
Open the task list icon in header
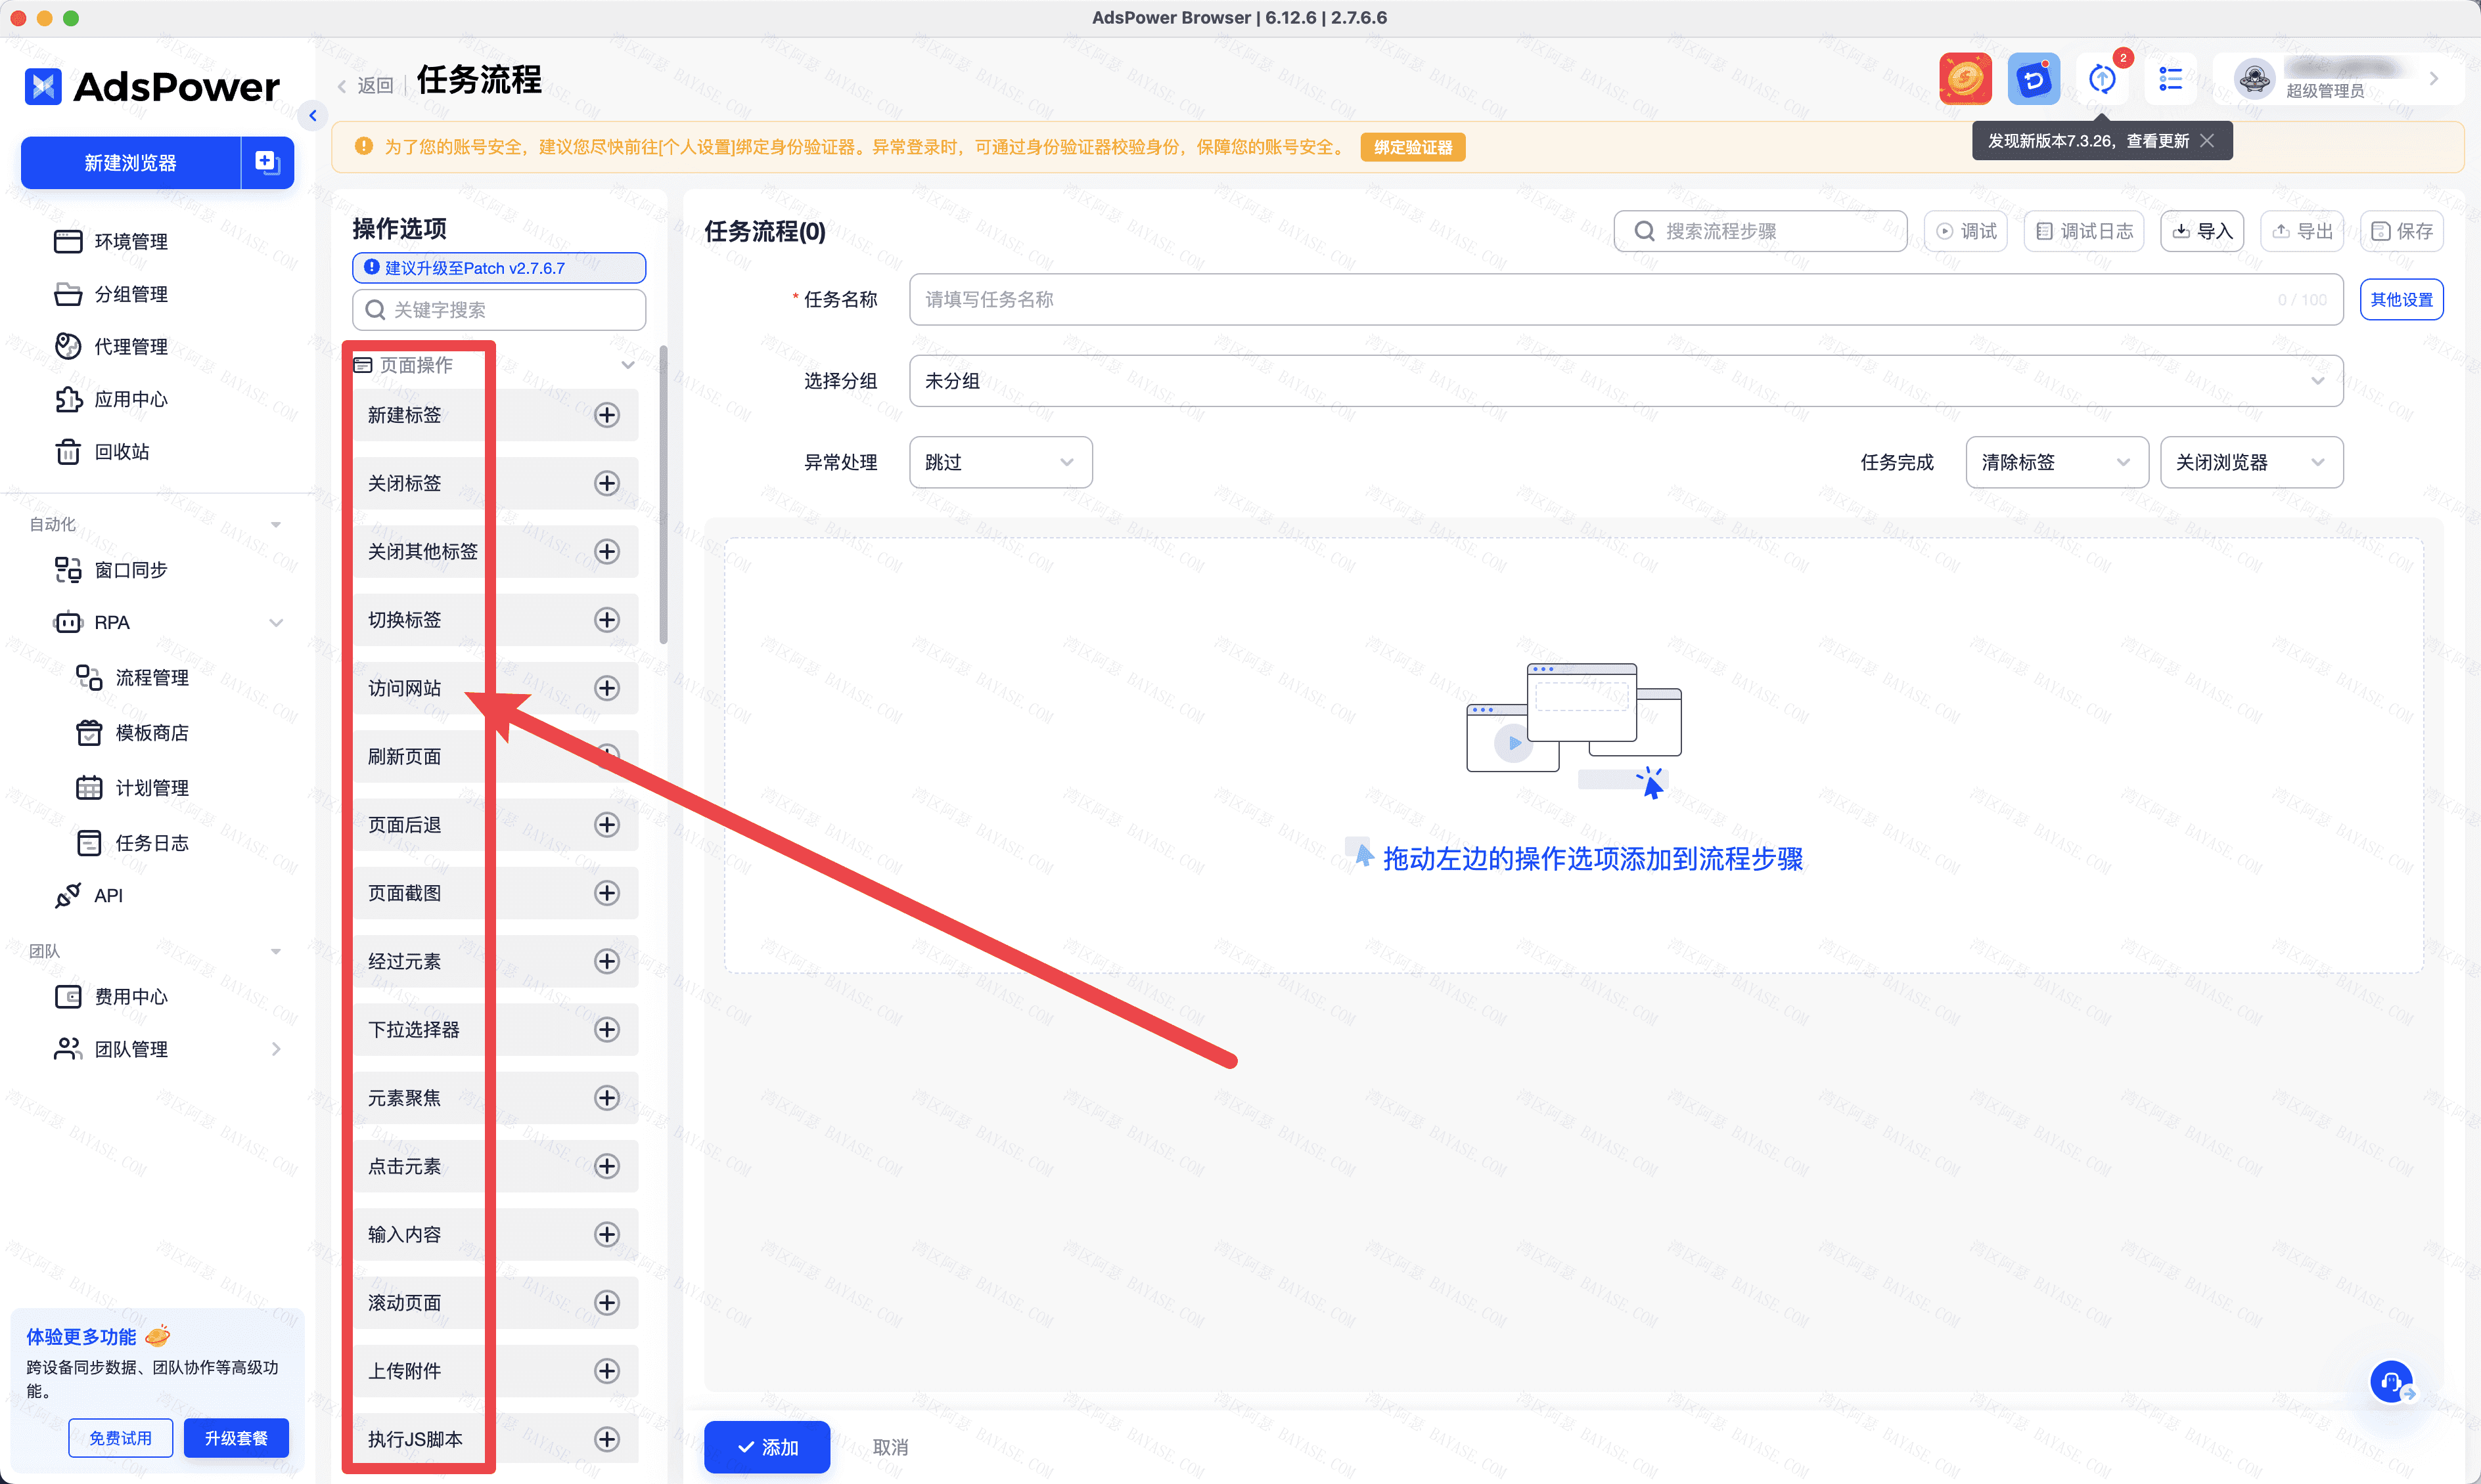tap(2170, 79)
